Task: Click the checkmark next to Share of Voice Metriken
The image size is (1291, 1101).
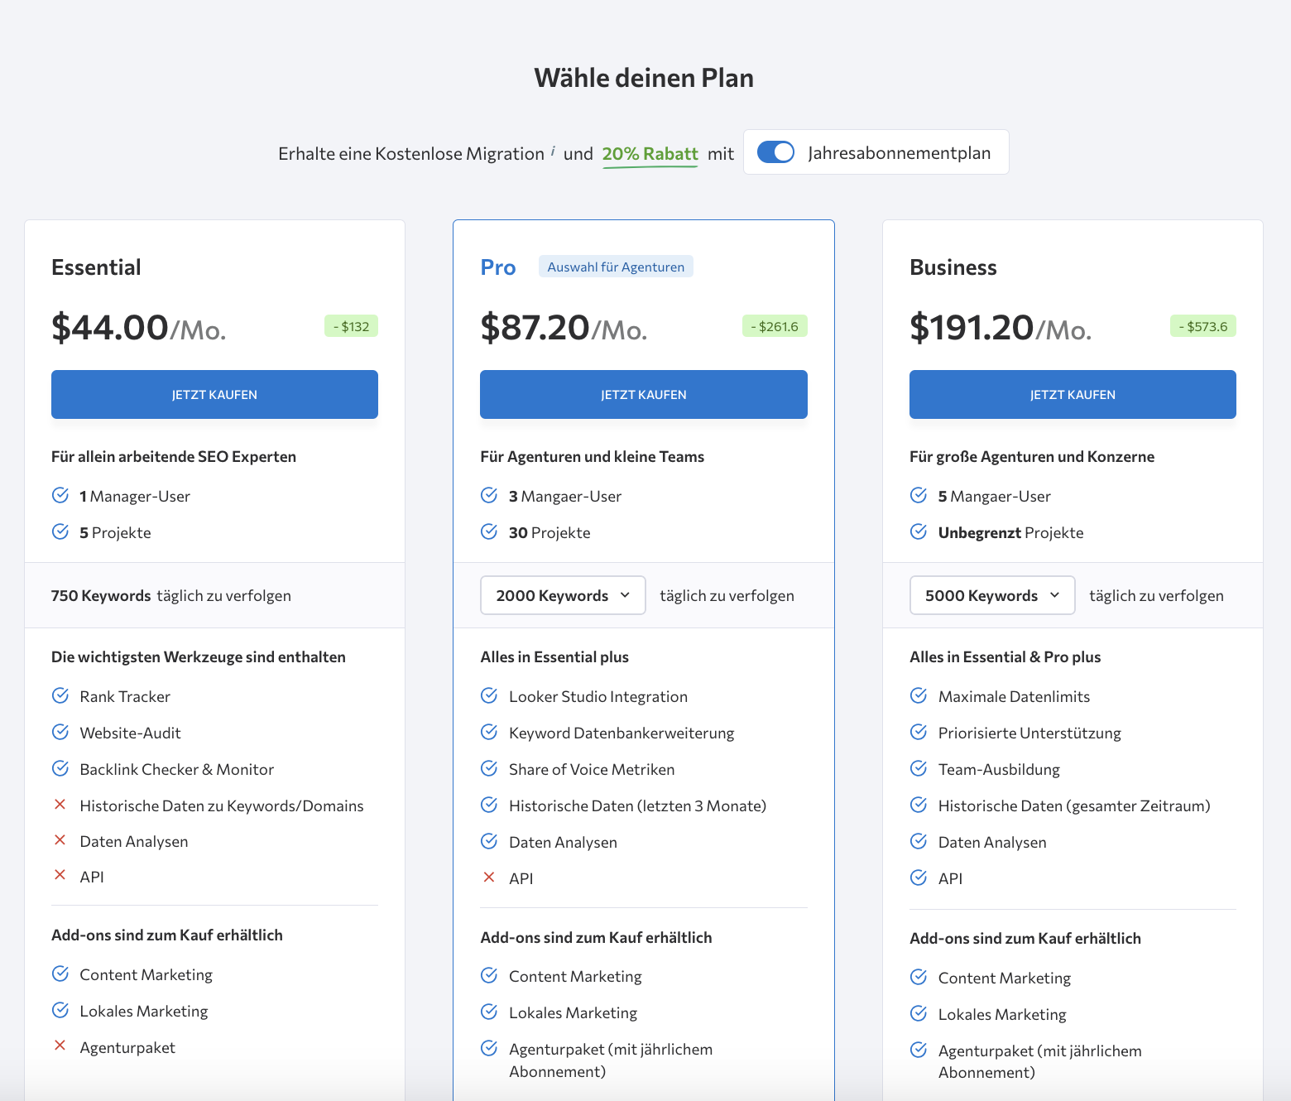Action: tap(489, 768)
